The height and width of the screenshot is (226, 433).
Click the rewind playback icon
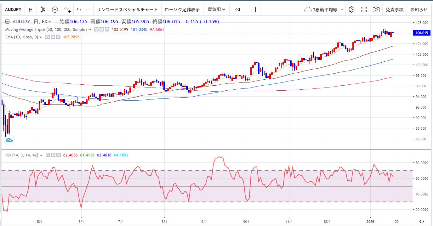(x=237, y=9)
